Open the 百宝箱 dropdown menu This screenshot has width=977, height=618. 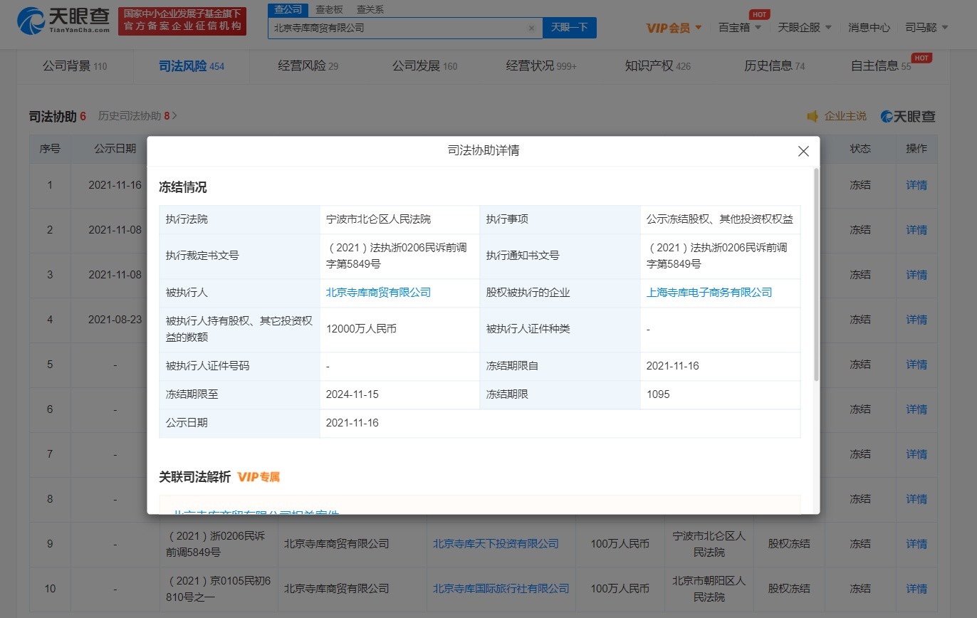tap(740, 27)
